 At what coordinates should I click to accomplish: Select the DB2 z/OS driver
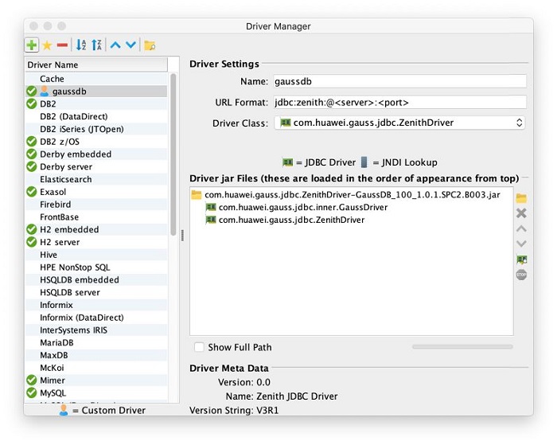[x=96, y=142]
